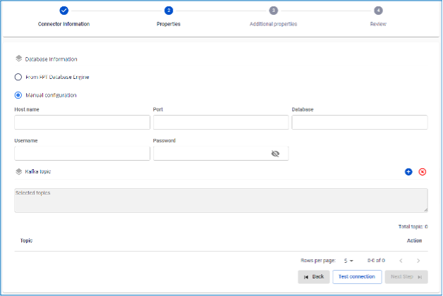Go to previous page of topics
Image resolution: width=443 pixels, height=296 pixels.
point(401,261)
